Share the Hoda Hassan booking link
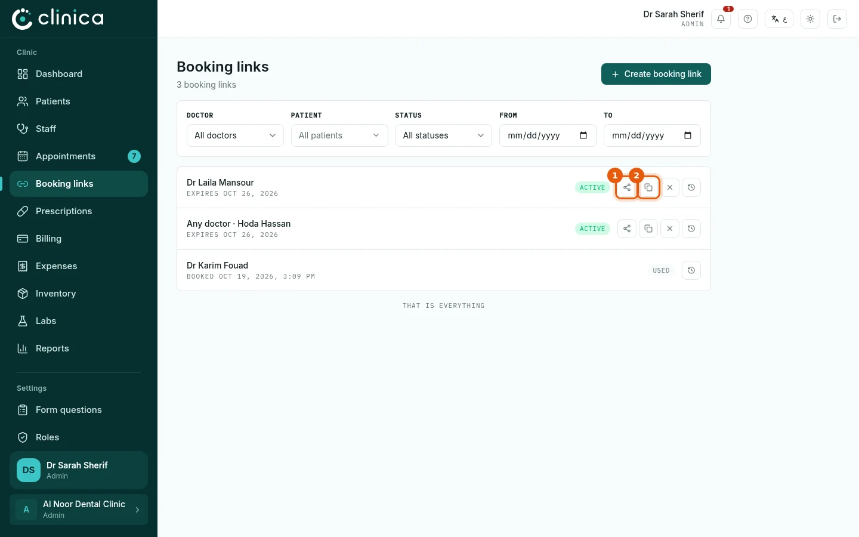859x537 pixels. pos(627,229)
